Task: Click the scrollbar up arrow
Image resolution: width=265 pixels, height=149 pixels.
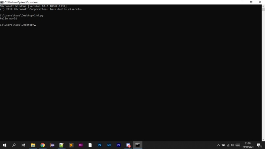Action: point(263,6)
